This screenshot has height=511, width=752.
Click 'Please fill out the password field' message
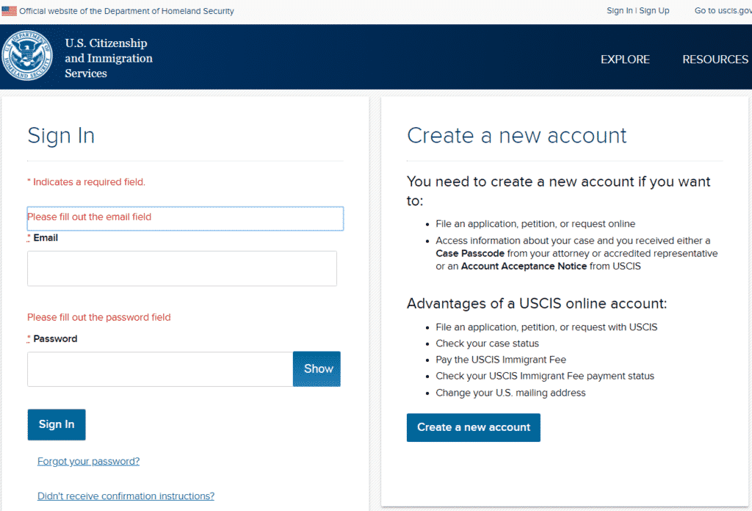click(99, 317)
